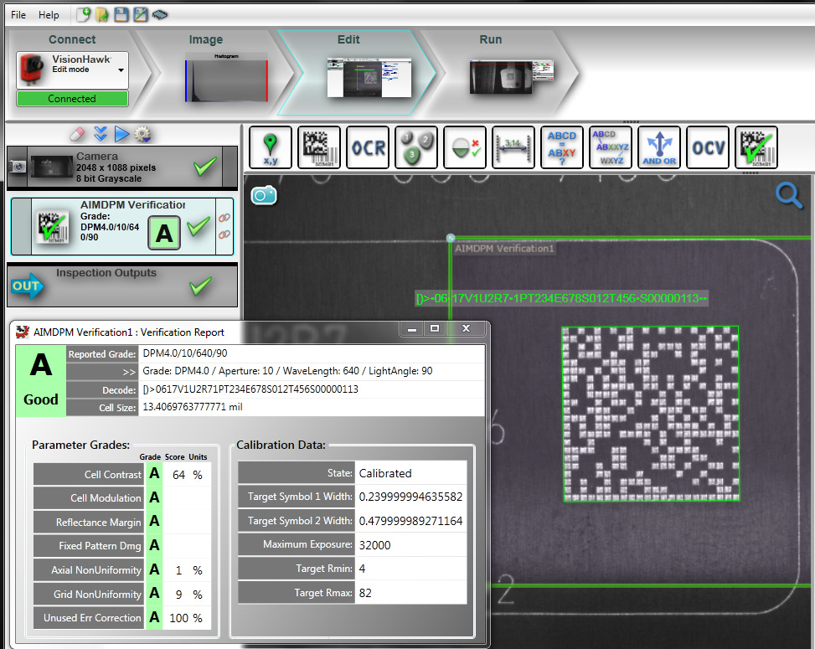Screen dimensions: 815x649
Task: Click the upper link icon on AIMDPM step
Action: (x=224, y=218)
